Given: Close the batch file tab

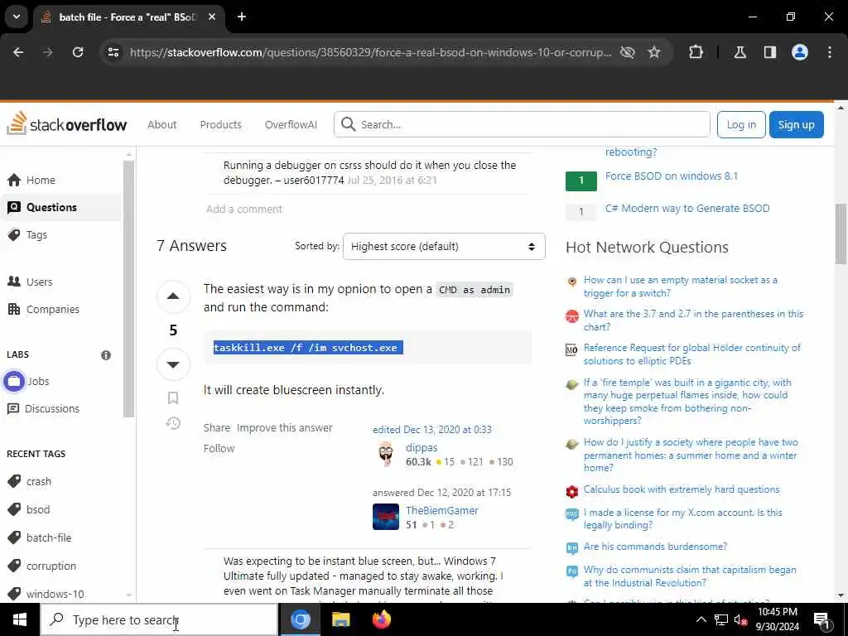Looking at the screenshot, I should 212,17.
